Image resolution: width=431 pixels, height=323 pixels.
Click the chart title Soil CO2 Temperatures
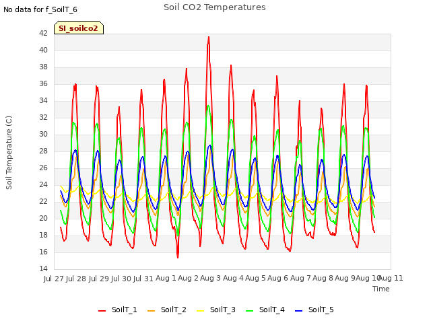click(215, 7)
